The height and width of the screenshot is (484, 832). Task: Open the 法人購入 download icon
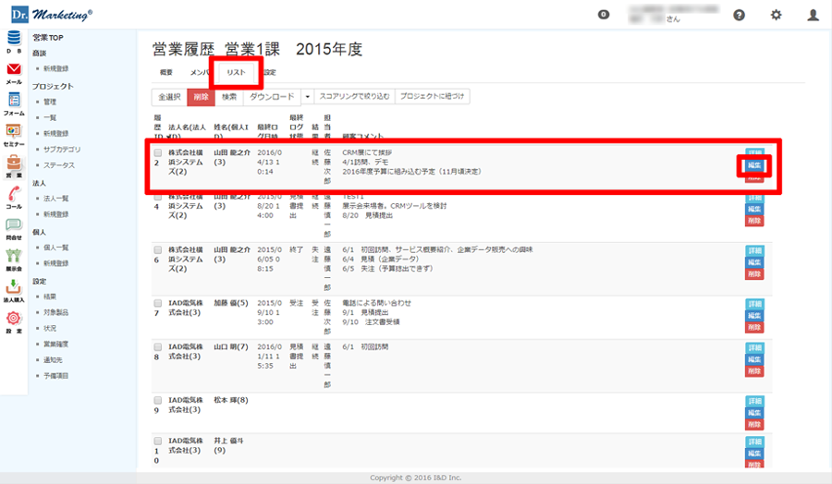click(x=14, y=289)
